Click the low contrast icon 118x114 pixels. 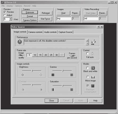pos(23,90)
